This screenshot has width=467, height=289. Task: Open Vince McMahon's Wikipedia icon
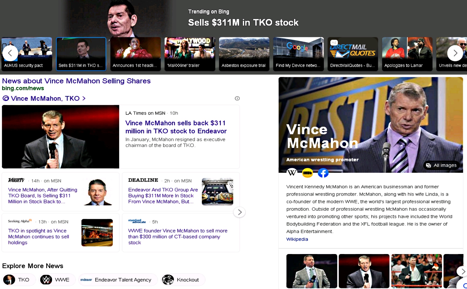pos(292,173)
